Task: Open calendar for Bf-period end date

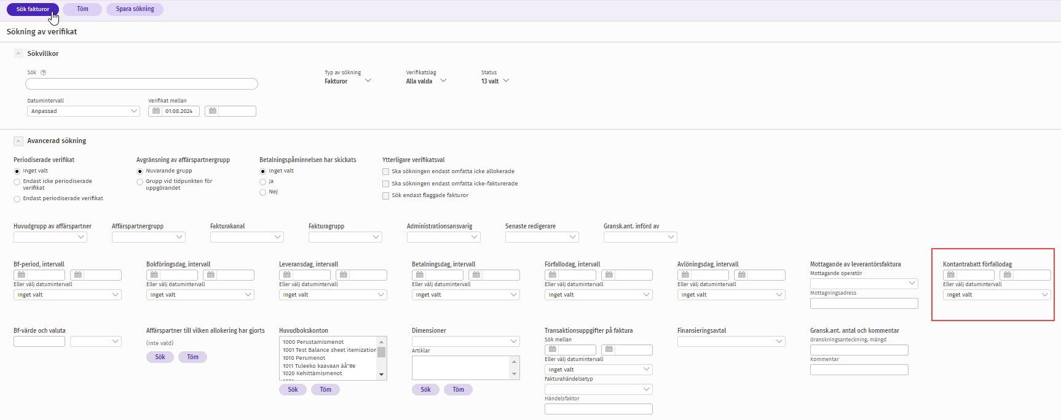Action: [78, 275]
